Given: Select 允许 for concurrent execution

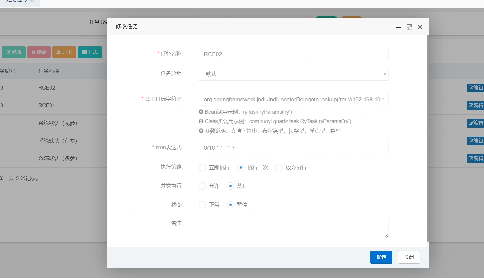Looking at the screenshot, I should [x=202, y=186].
